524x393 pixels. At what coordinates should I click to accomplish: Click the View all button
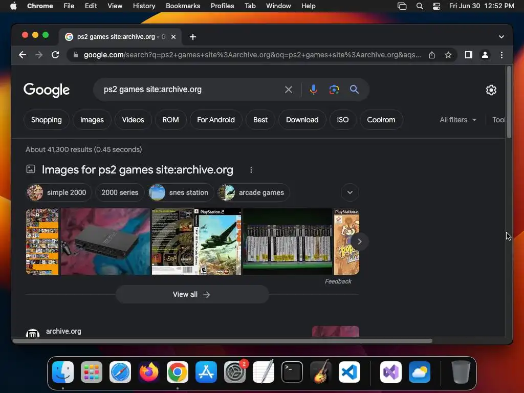pyautogui.click(x=192, y=294)
